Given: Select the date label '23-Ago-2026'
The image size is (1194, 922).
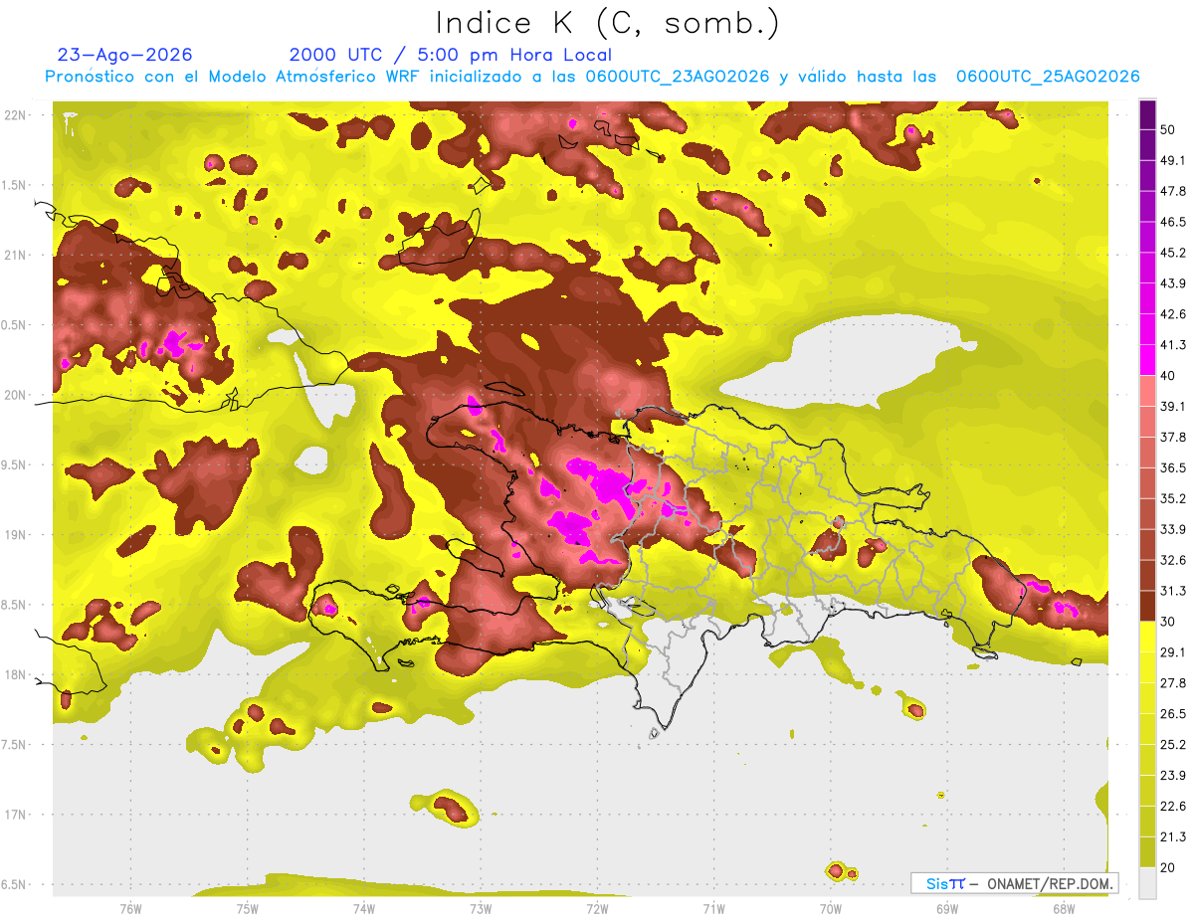Looking at the screenshot, I should (x=125, y=55).
